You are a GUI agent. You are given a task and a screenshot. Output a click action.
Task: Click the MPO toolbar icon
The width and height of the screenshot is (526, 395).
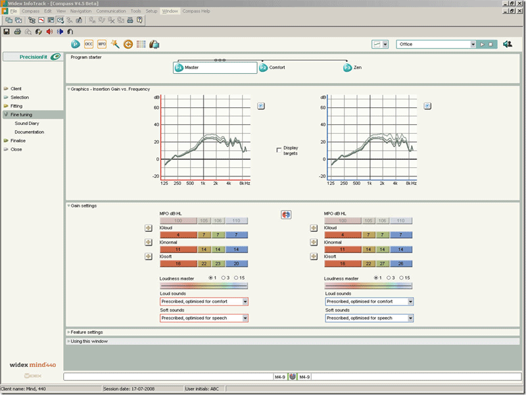(x=102, y=44)
